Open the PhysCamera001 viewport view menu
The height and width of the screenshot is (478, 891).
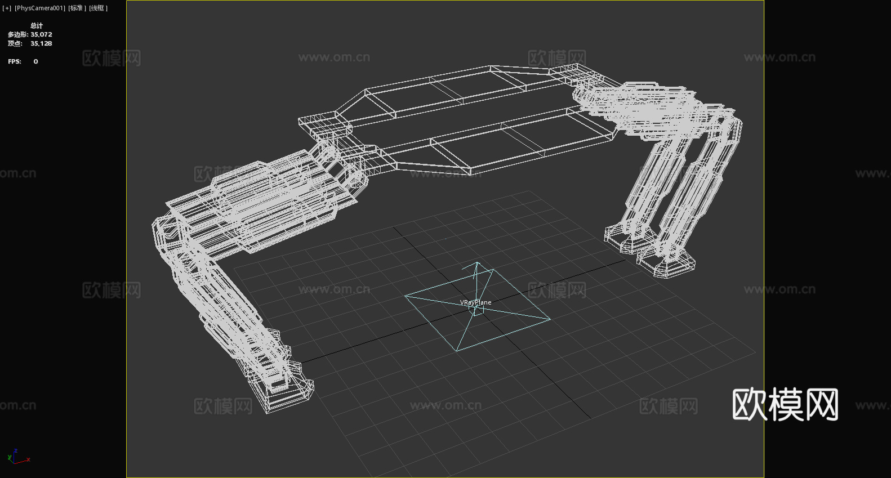tap(40, 8)
